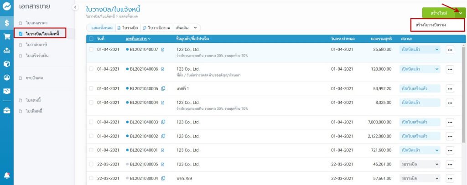Click the notification bell icon
This screenshot has height=185, width=467.
[7, 175]
